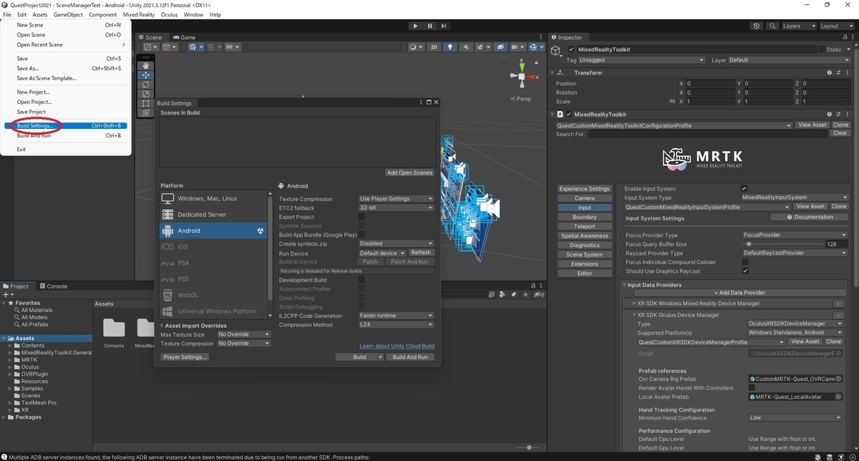Viewport: 859px width, 461px height.
Task: Open the Compression Method dropdown
Action: click(396, 325)
